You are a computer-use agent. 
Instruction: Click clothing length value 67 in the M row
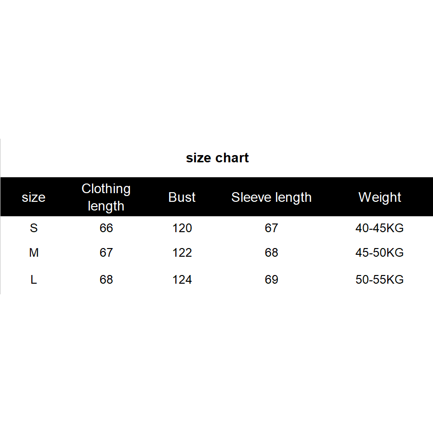(x=106, y=253)
